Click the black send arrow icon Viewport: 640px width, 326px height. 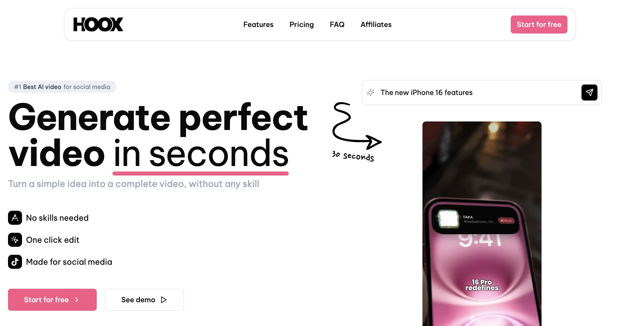[589, 92]
